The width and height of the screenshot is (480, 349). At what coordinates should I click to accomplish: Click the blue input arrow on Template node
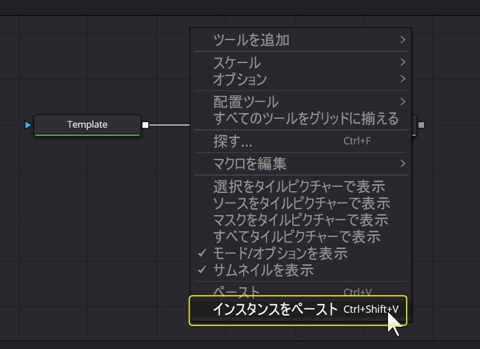coord(28,125)
